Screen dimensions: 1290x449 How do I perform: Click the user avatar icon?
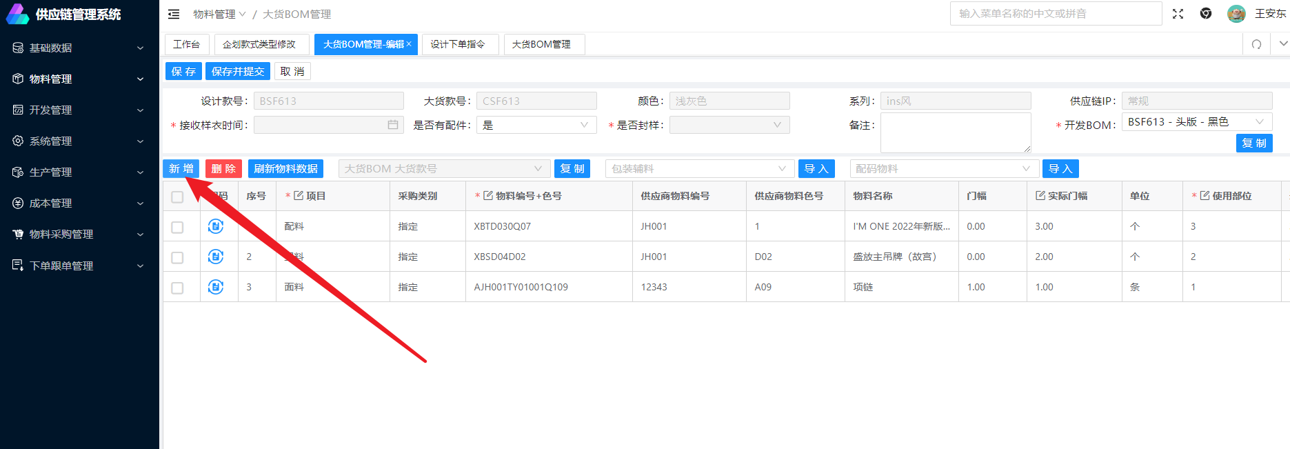click(1236, 14)
